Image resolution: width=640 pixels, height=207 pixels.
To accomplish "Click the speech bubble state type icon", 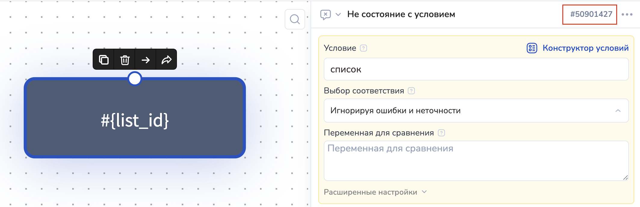I will coord(325,14).
